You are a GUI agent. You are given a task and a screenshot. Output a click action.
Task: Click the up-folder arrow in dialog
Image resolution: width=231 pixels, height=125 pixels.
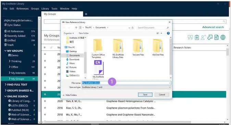click(x=76, y=27)
